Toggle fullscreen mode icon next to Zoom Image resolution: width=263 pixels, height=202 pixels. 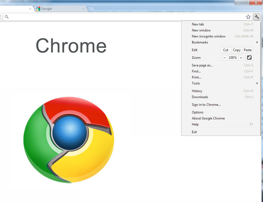pyautogui.click(x=249, y=58)
